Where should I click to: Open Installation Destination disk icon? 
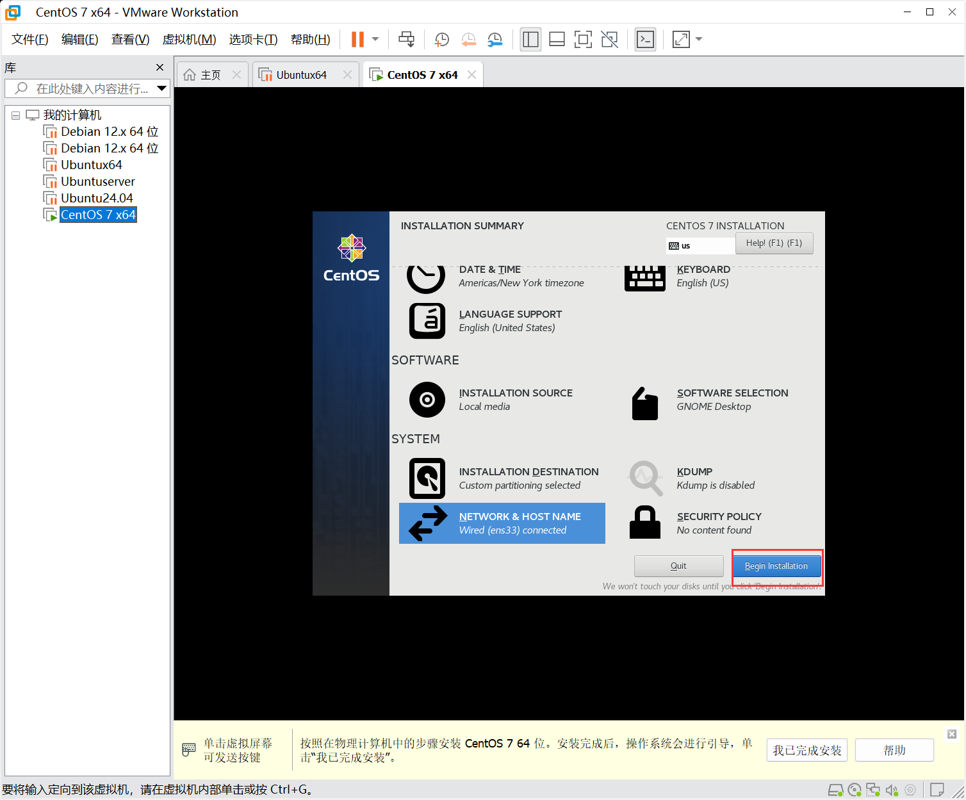pyautogui.click(x=427, y=478)
